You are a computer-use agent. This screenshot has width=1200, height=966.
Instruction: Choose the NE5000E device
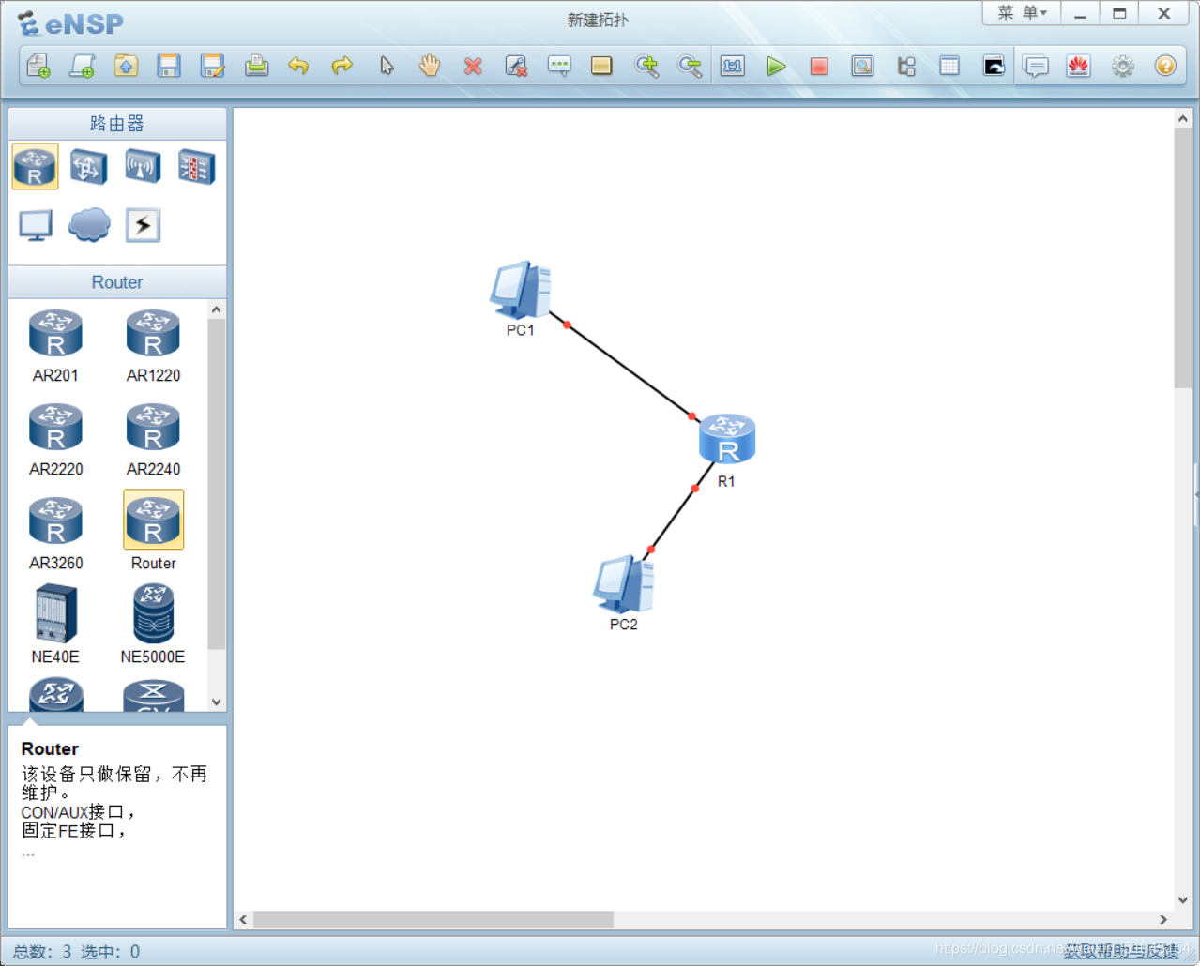pyautogui.click(x=153, y=624)
